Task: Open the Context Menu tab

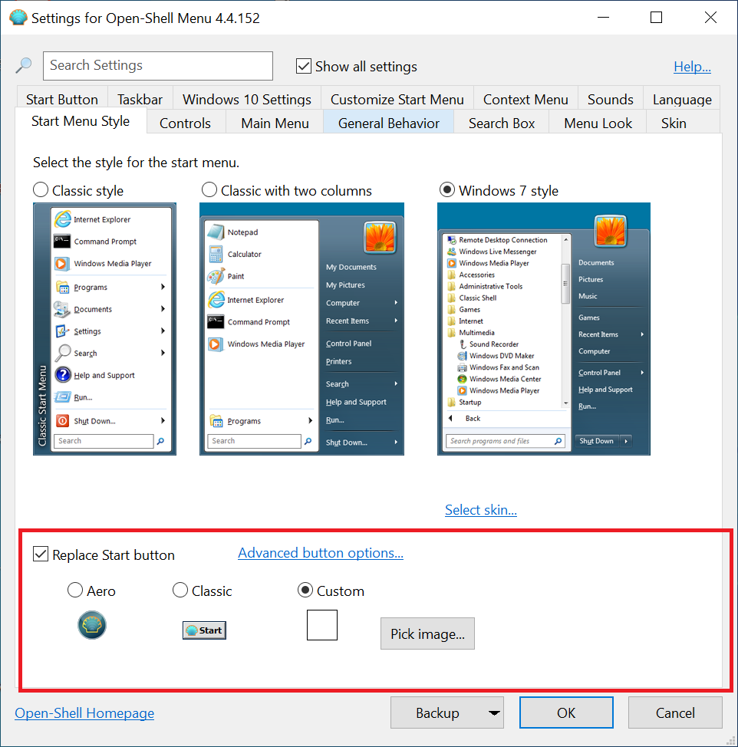Action: pos(525,99)
